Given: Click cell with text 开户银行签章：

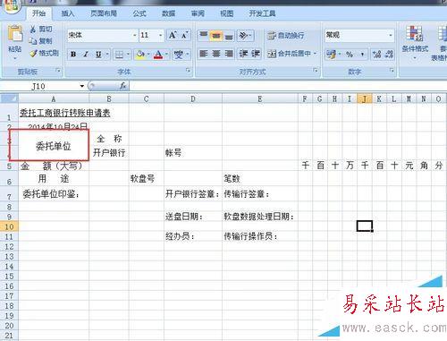Looking at the screenshot, I should 192,194.
